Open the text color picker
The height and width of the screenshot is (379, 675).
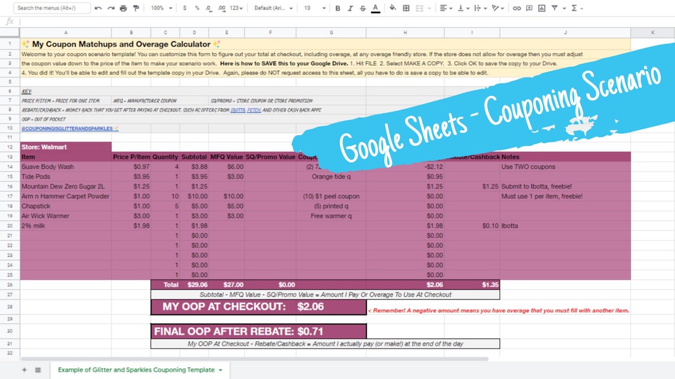[374, 8]
